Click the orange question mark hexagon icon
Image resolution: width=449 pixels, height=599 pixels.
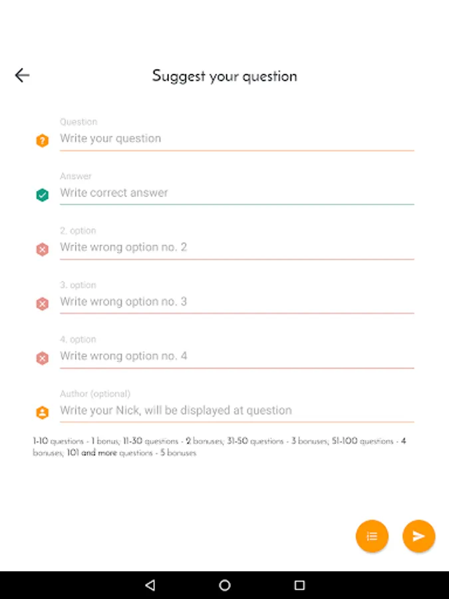click(x=43, y=140)
